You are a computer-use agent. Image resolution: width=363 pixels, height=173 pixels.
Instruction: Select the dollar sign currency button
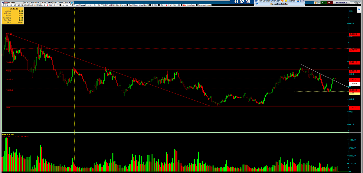click(166, 5)
